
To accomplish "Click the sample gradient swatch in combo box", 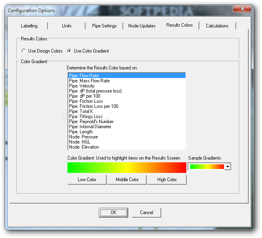I will (x=207, y=167).
